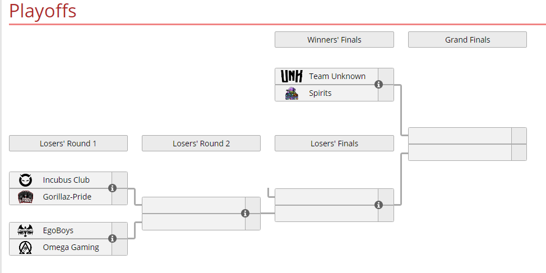Open info icon for Incubus Club match
The width and height of the screenshot is (546, 273).
point(112,188)
